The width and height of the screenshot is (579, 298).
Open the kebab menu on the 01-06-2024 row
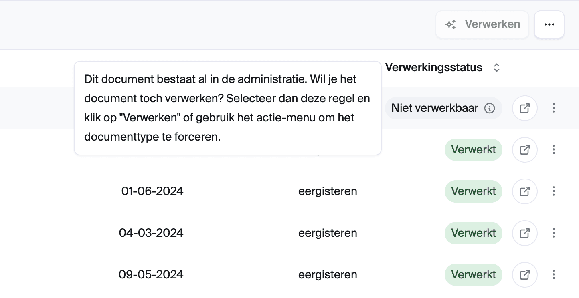coord(554,191)
